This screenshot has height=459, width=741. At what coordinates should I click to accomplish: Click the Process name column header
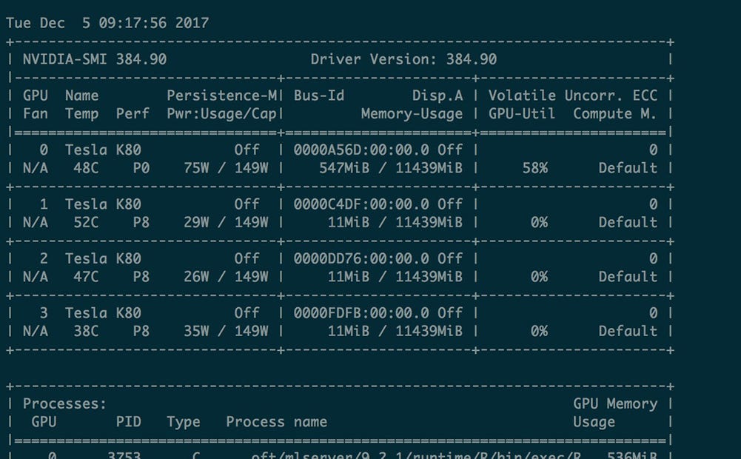point(276,422)
